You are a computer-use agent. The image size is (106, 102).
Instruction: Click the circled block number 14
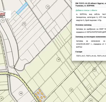(24, 24)
